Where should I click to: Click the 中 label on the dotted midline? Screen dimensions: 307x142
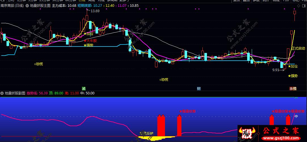pos(296,116)
